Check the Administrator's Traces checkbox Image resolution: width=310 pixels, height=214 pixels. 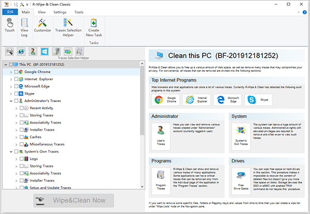click(17, 101)
